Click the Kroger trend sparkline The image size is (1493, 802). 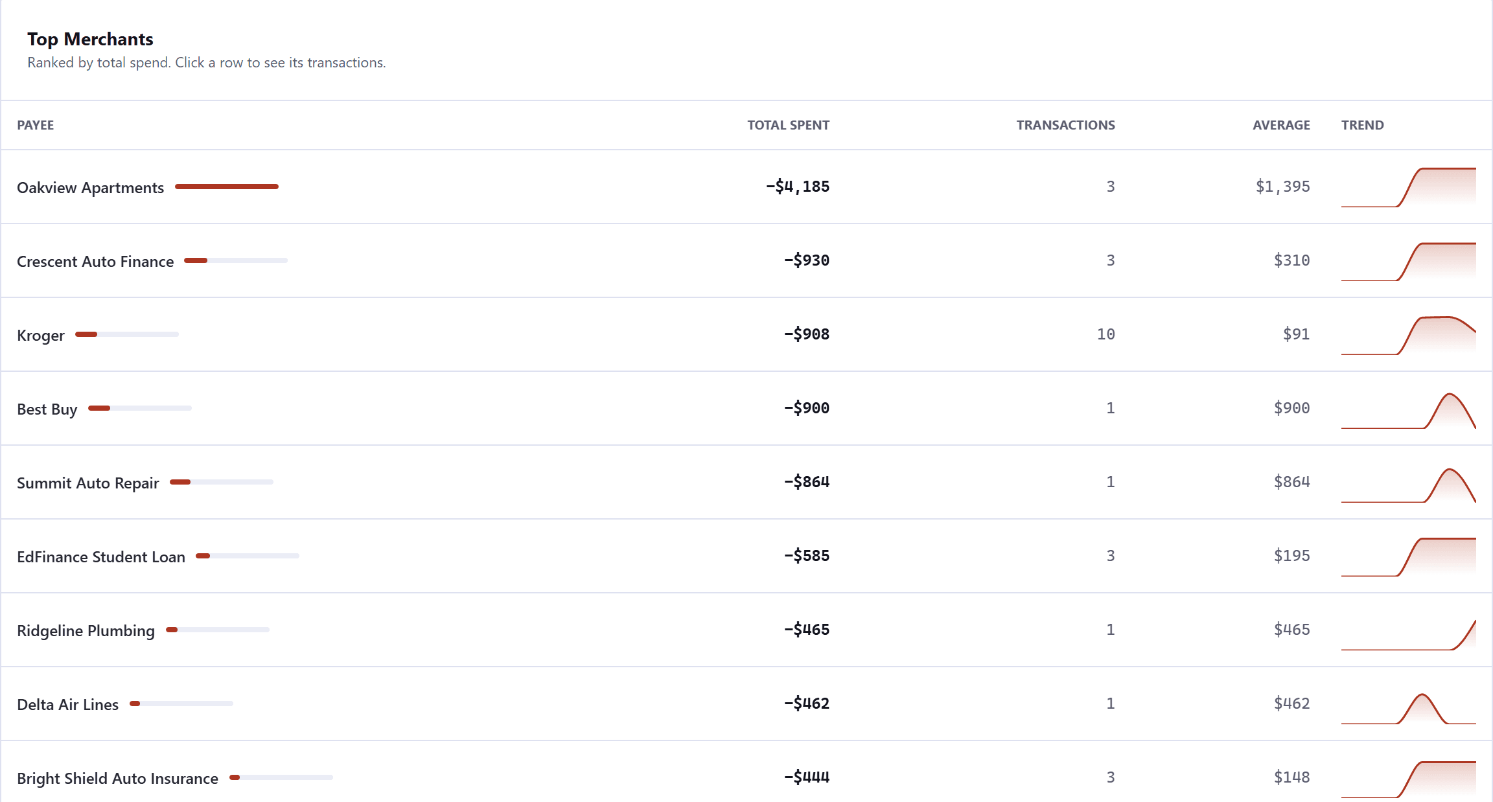click(1409, 334)
